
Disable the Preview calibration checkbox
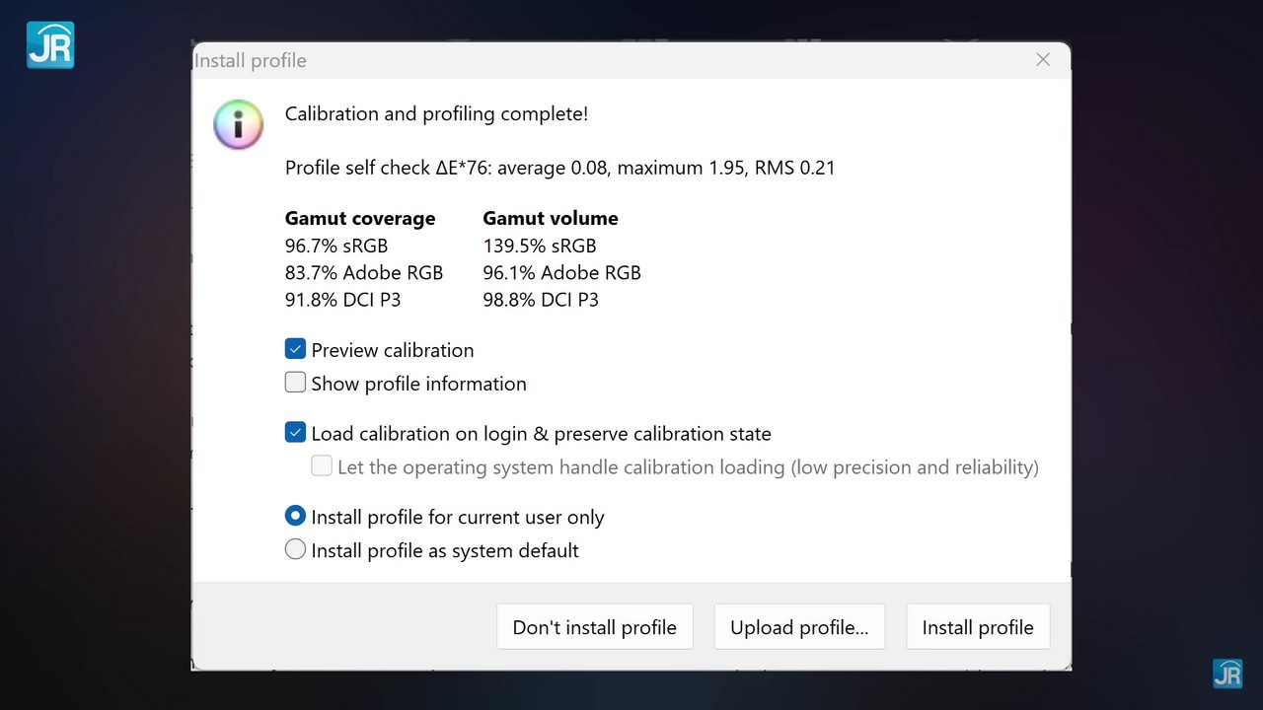pos(295,349)
